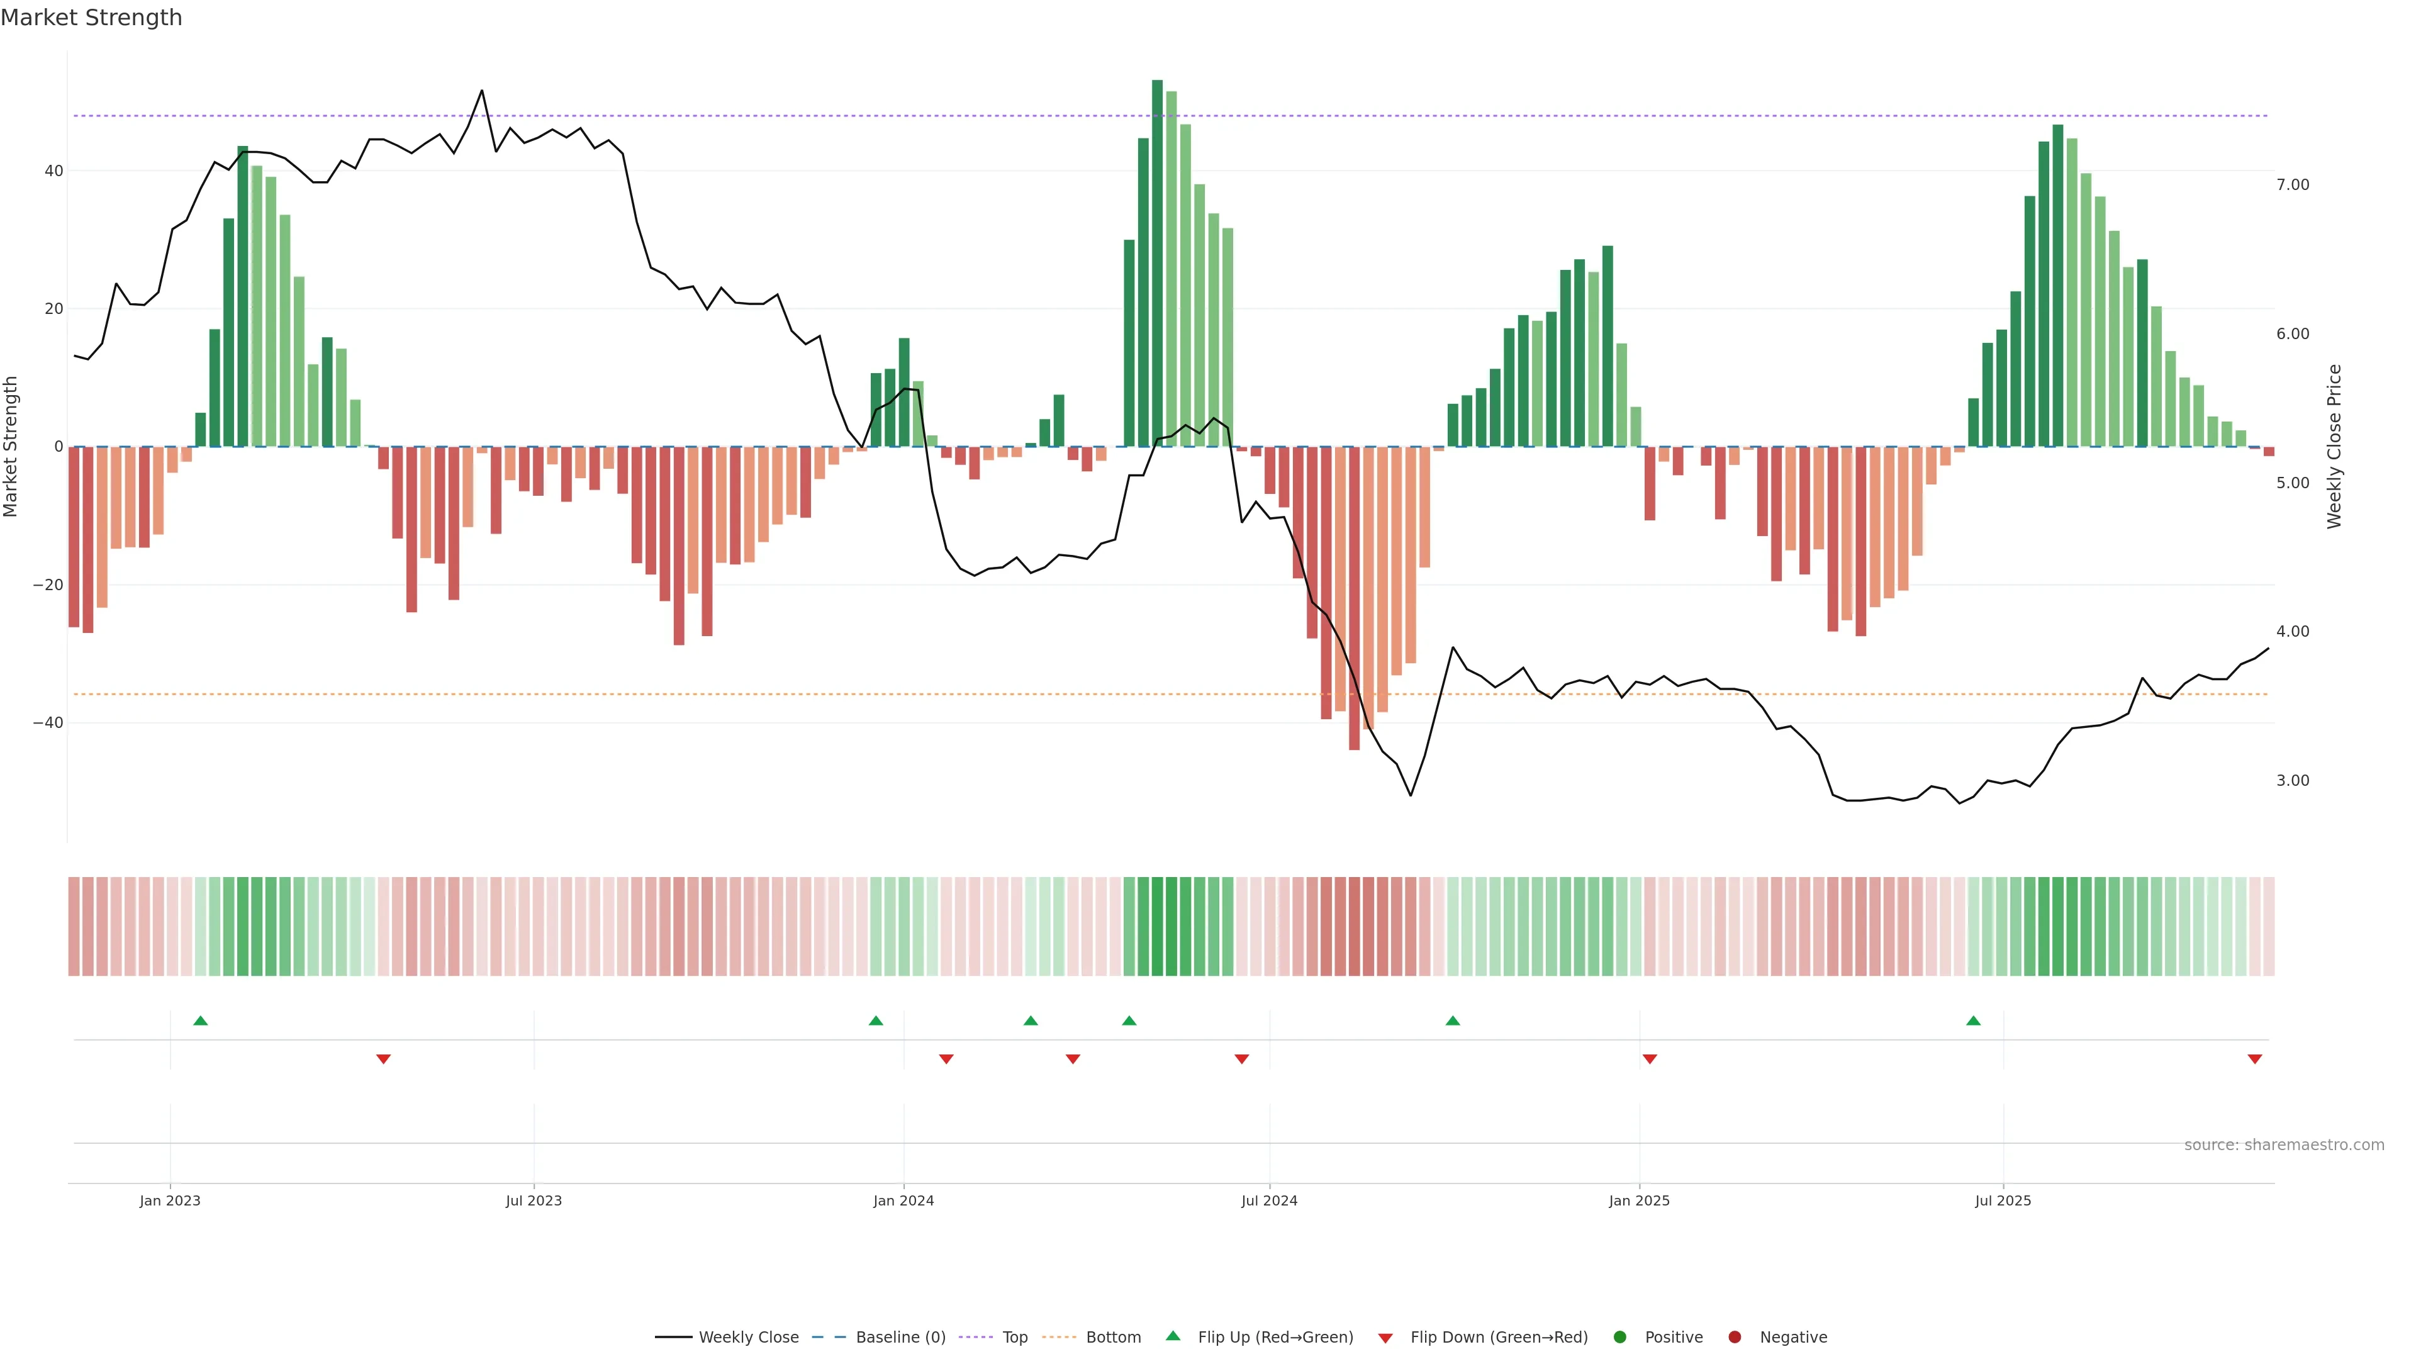The height and width of the screenshot is (1359, 2416).
Task: Click the tallest green bar in mid-2024
Action: click(x=1158, y=262)
